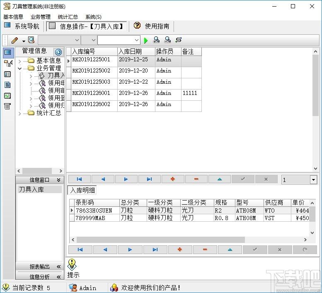Open 系统(S) menu

[93, 17]
